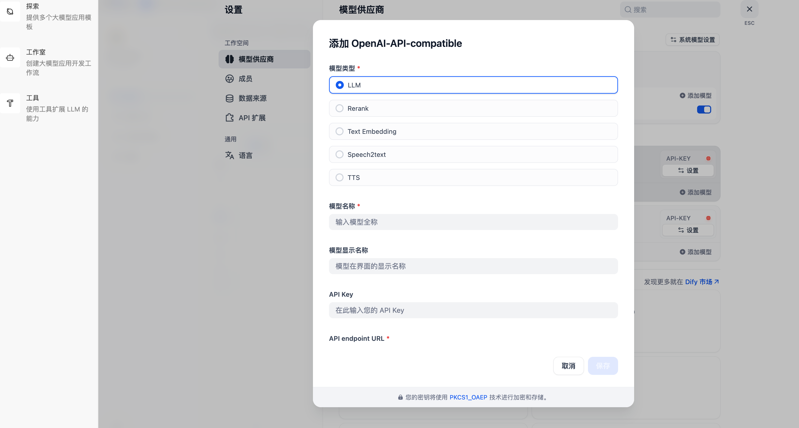Select the TTS radio option

340,177
